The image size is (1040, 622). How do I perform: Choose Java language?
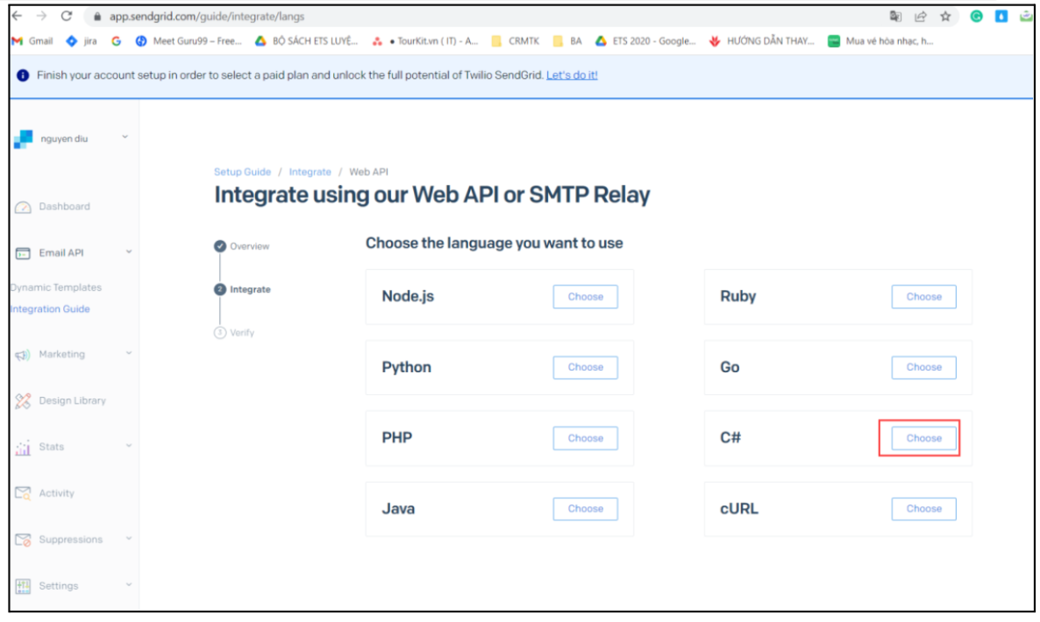tap(585, 509)
